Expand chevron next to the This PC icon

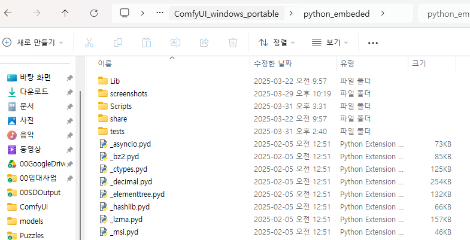142,13
